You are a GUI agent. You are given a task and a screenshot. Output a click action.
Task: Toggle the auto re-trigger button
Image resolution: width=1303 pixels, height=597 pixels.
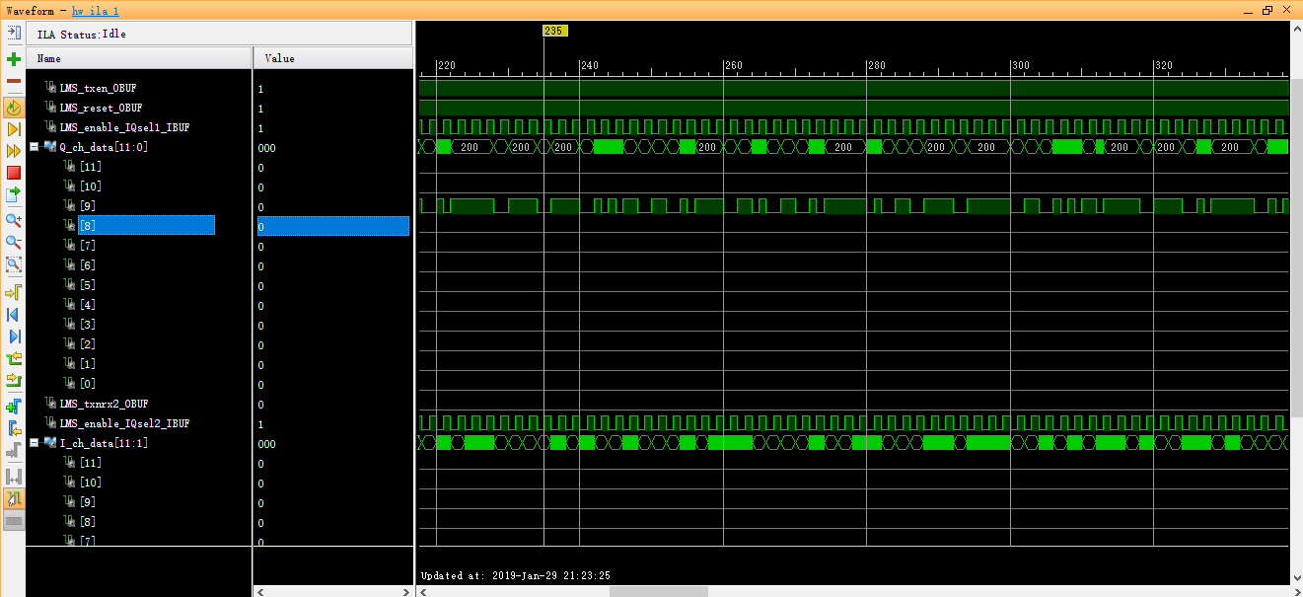coord(14,108)
